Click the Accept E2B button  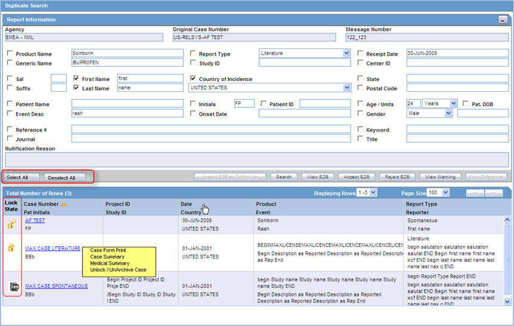pos(357,177)
